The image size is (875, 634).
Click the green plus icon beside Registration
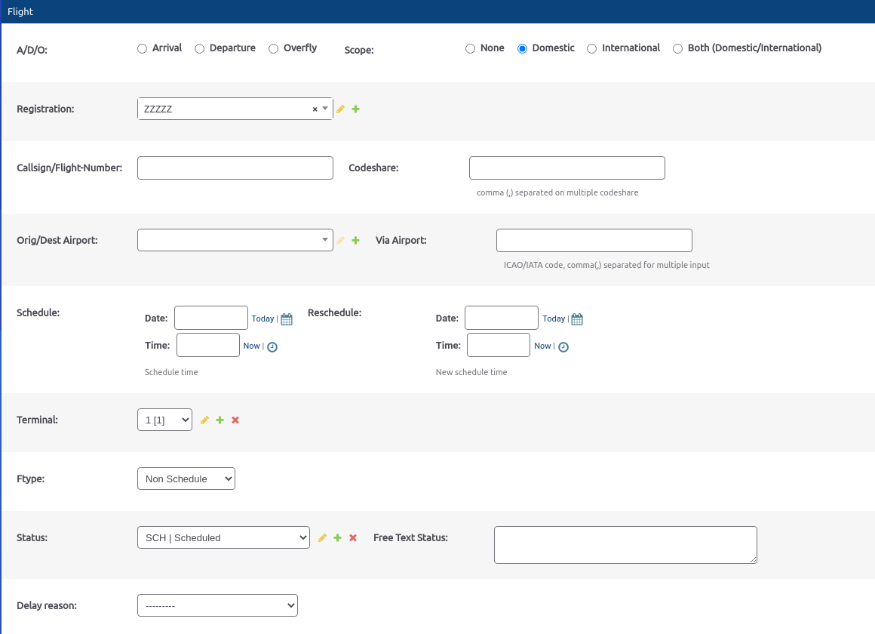[356, 109]
